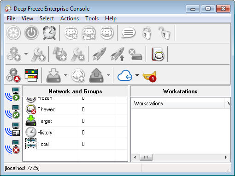Click the wrench with upload arrow icon
The image size is (235, 176).
(x=38, y=54)
